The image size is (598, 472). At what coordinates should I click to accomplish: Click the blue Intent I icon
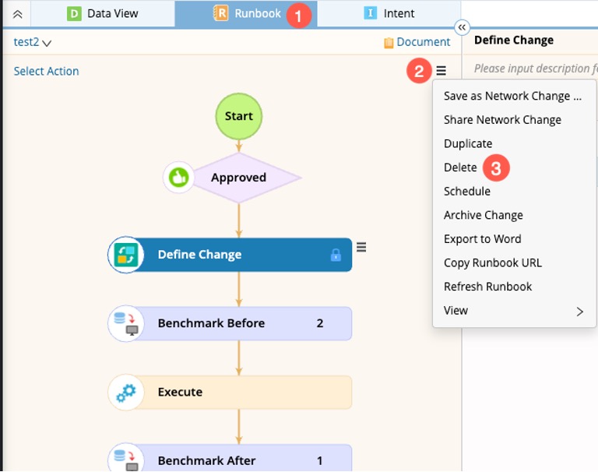(370, 13)
